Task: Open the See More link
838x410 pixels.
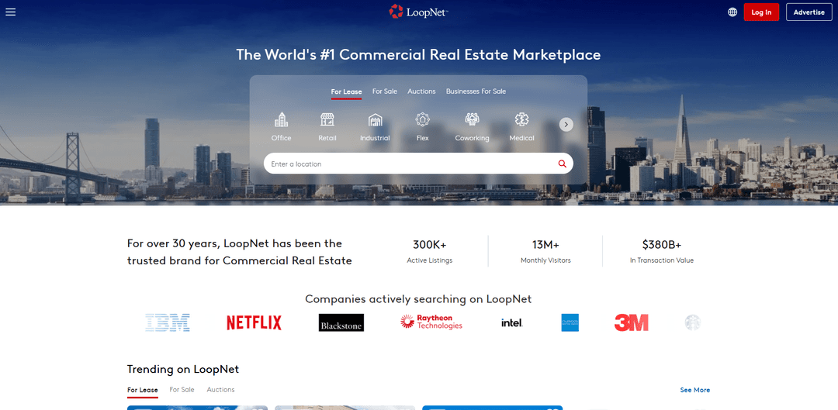Action: coord(694,391)
